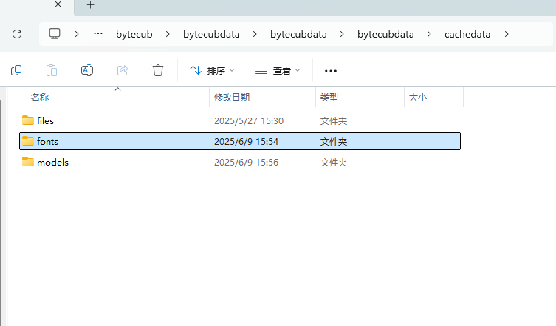
Task: Open the hidden path ellipsis menu
Action: (98, 34)
